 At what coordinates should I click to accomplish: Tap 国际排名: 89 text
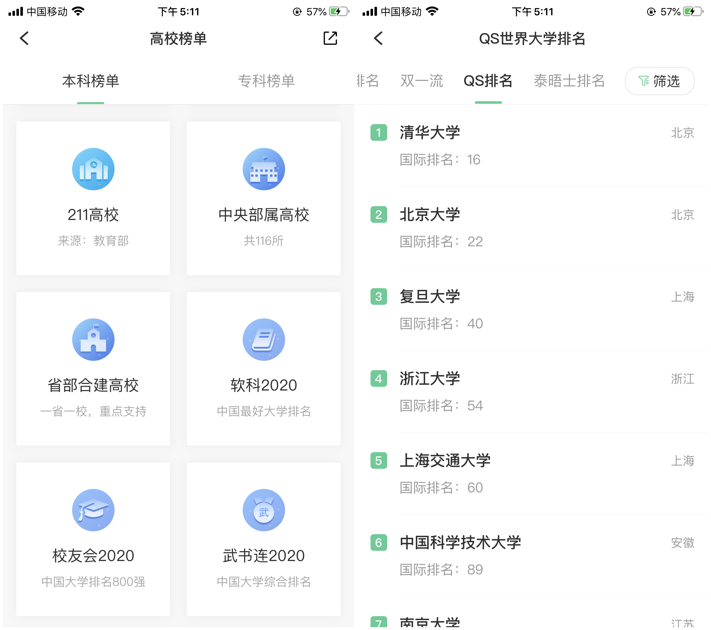tap(441, 570)
